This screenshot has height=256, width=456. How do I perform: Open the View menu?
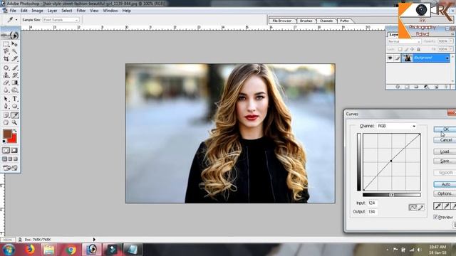coord(94,11)
